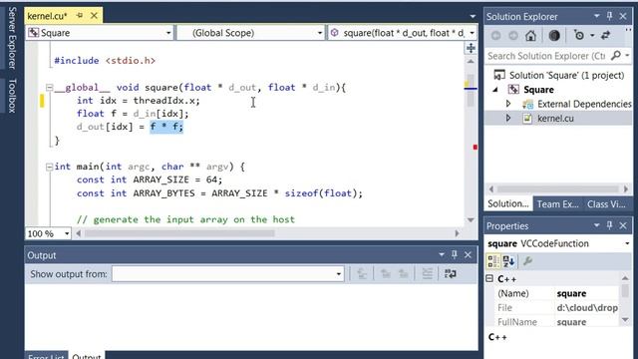Viewport: 638px width, 359px height.
Task: Click the Sync with Active Document icon
Action: pyautogui.click(x=605, y=36)
